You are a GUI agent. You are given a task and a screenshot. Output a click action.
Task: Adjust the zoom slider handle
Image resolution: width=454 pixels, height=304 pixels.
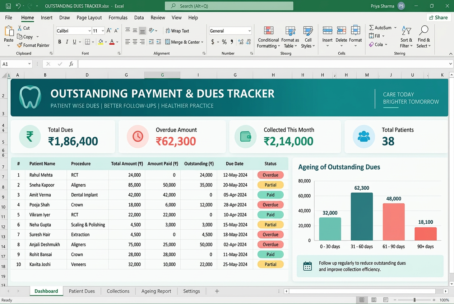tap(414, 300)
